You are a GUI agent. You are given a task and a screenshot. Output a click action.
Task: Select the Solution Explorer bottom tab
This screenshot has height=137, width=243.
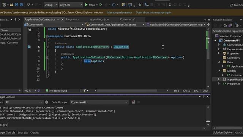pyautogui.click(x=223, y=132)
